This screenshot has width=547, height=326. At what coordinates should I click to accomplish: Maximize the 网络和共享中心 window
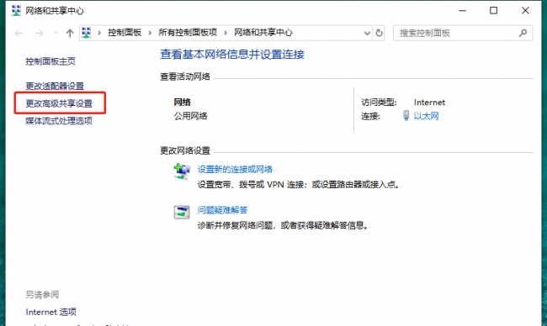493,11
